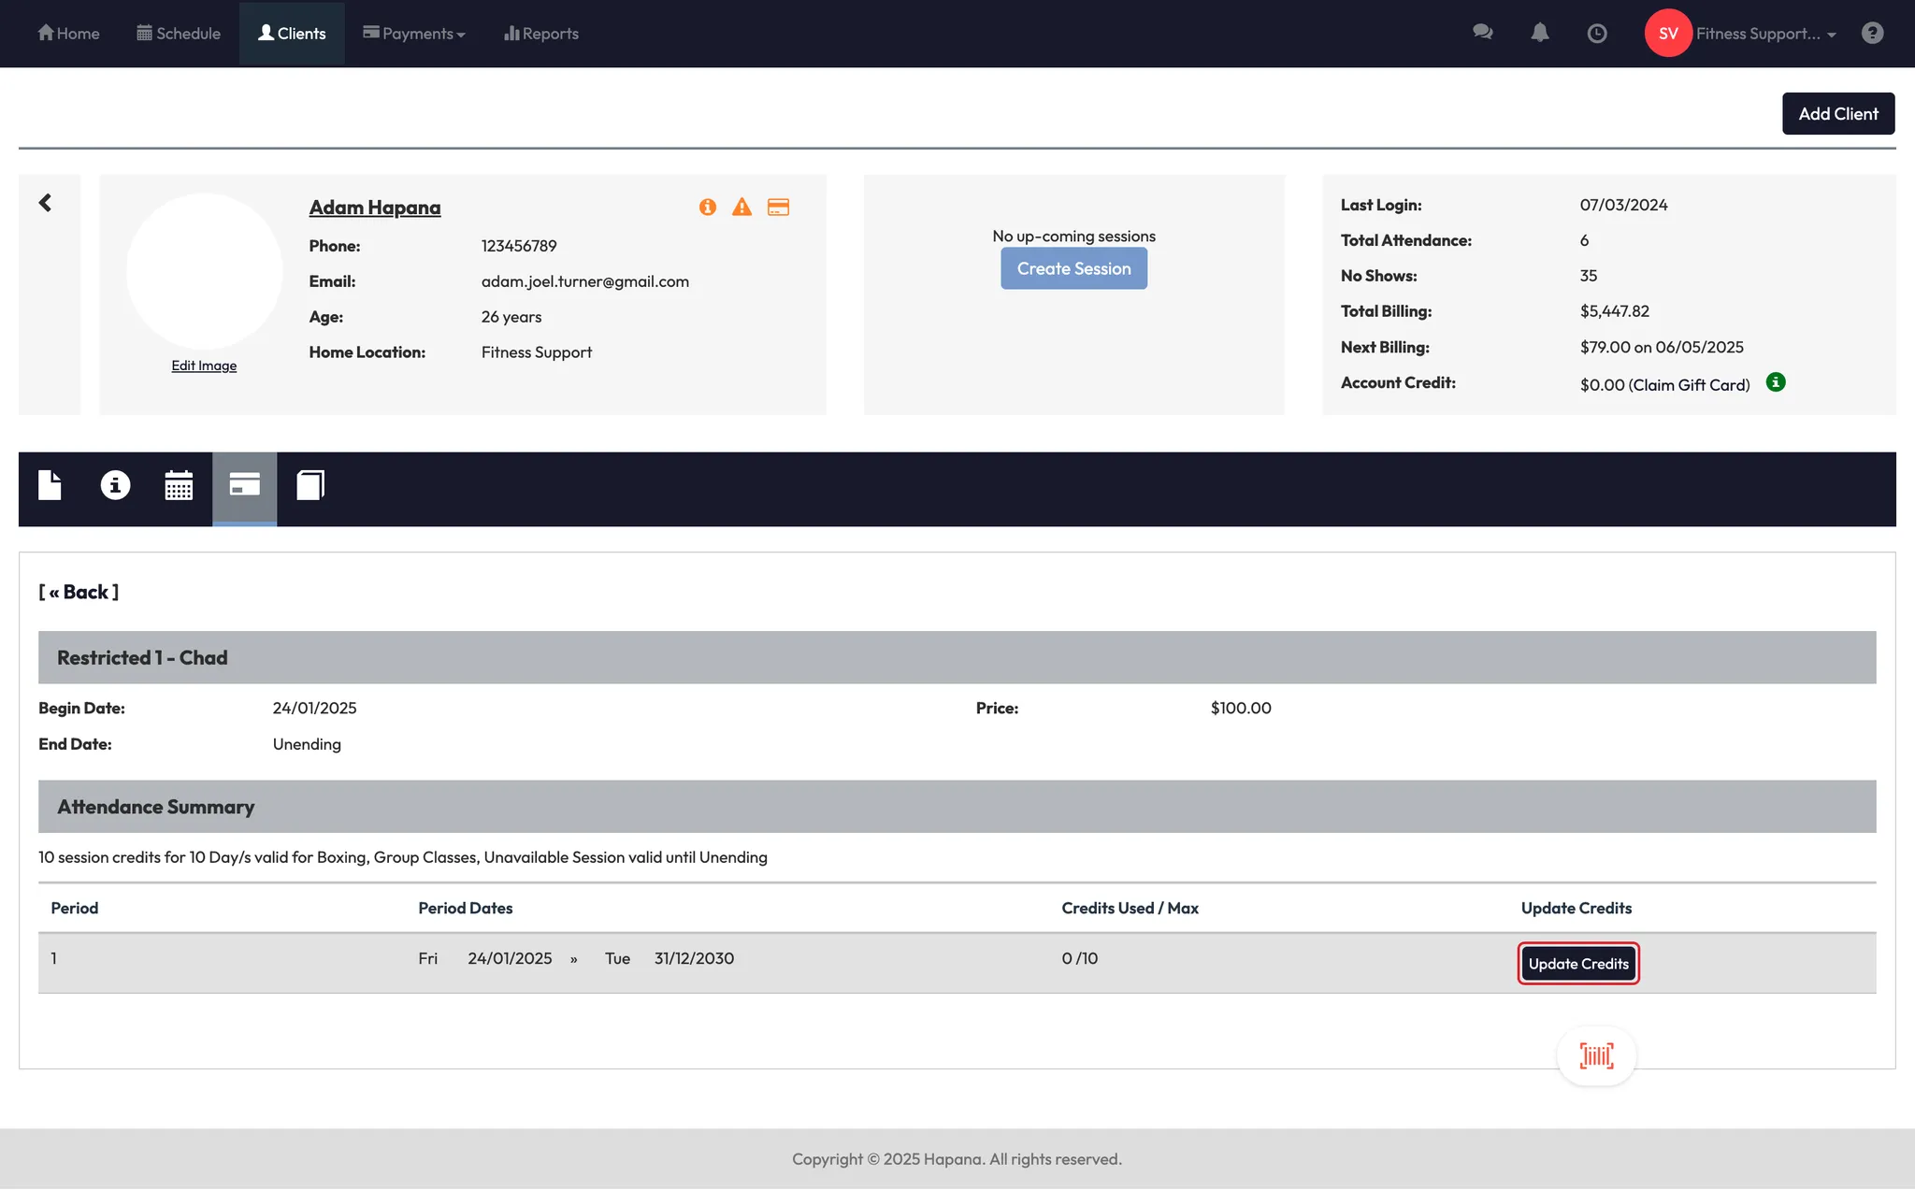Open the notebook tab icon
1915x1190 pixels.
(310, 485)
